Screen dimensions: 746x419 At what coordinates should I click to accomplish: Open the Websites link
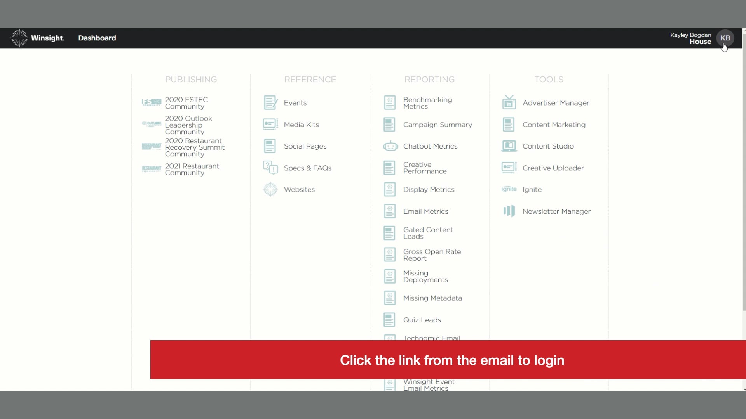tap(299, 189)
